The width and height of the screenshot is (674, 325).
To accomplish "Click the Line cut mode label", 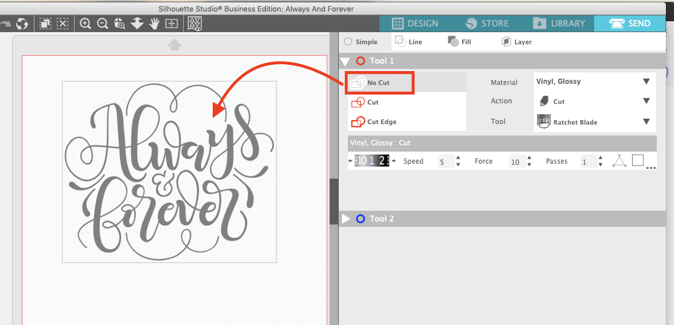I will (415, 42).
